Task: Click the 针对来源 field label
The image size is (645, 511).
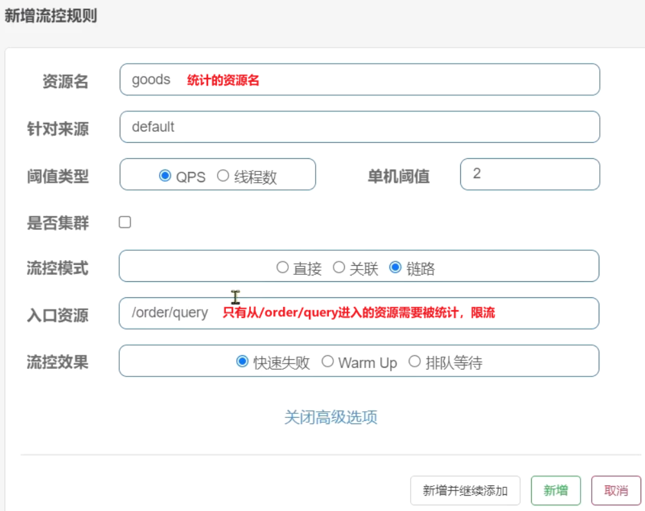Action: [58, 129]
